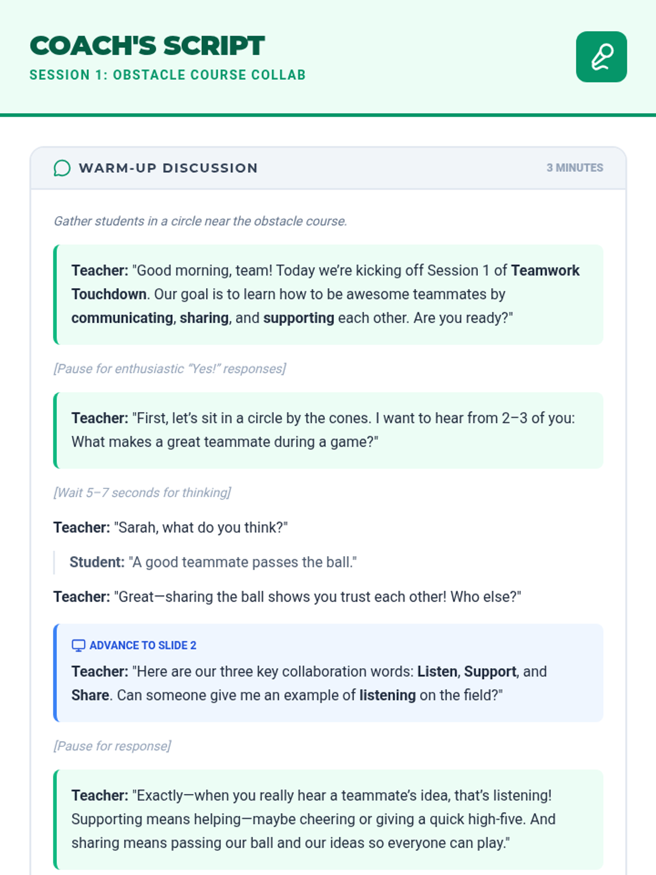Click the Warm-Up Discussion section header
Image resolution: width=656 pixels, height=875 pixels.
point(168,168)
